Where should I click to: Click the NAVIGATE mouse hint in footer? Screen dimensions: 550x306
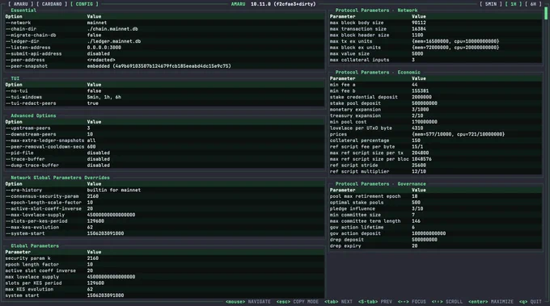(248, 301)
